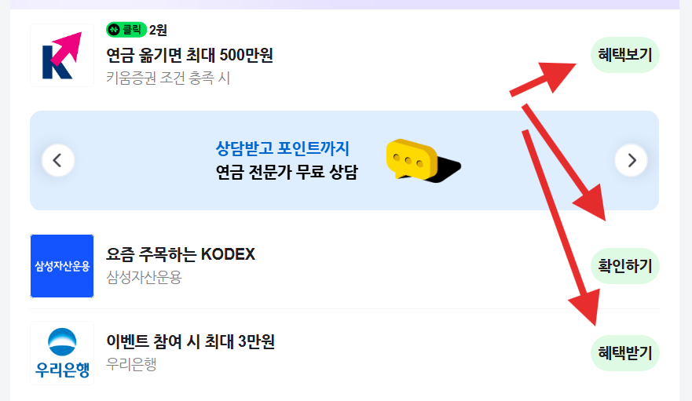Viewport: 692px width, 401px height.
Task: Click the light blue consultation banner background
Action: tap(344, 161)
